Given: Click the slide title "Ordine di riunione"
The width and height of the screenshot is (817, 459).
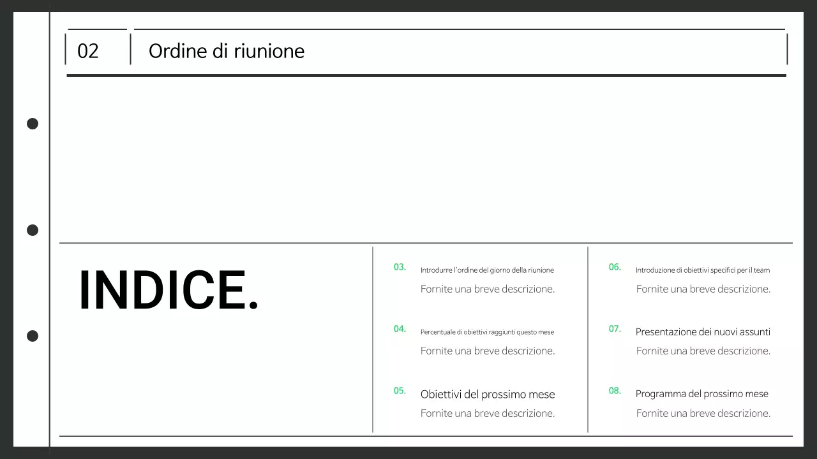Looking at the screenshot, I should point(227,51).
